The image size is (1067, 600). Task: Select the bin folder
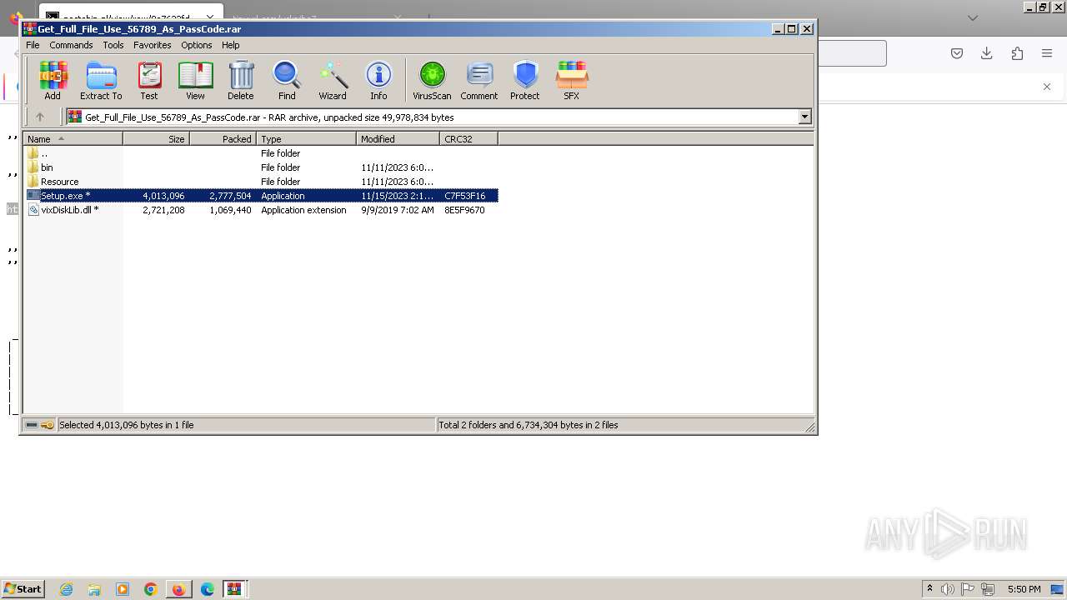[261, 167]
